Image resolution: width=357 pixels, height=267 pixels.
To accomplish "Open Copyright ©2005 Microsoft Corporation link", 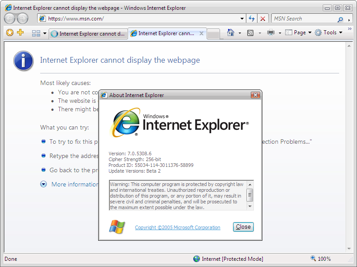I will tap(178, 227).
